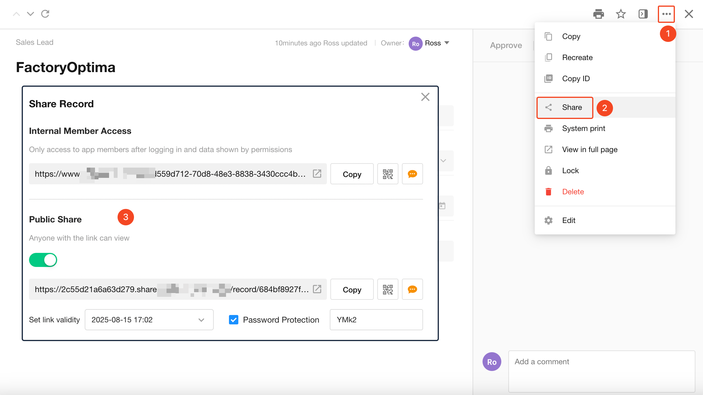Expand the Owner Ross dropdown

click(x=447, y=43)
